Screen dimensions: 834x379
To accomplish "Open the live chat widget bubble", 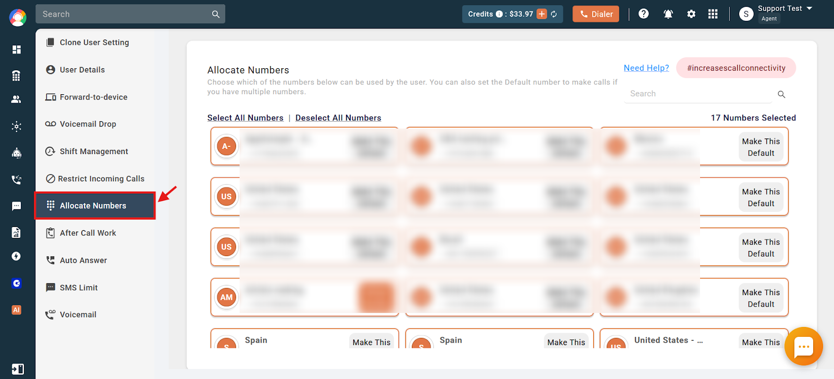I will [x=804, y=346].
